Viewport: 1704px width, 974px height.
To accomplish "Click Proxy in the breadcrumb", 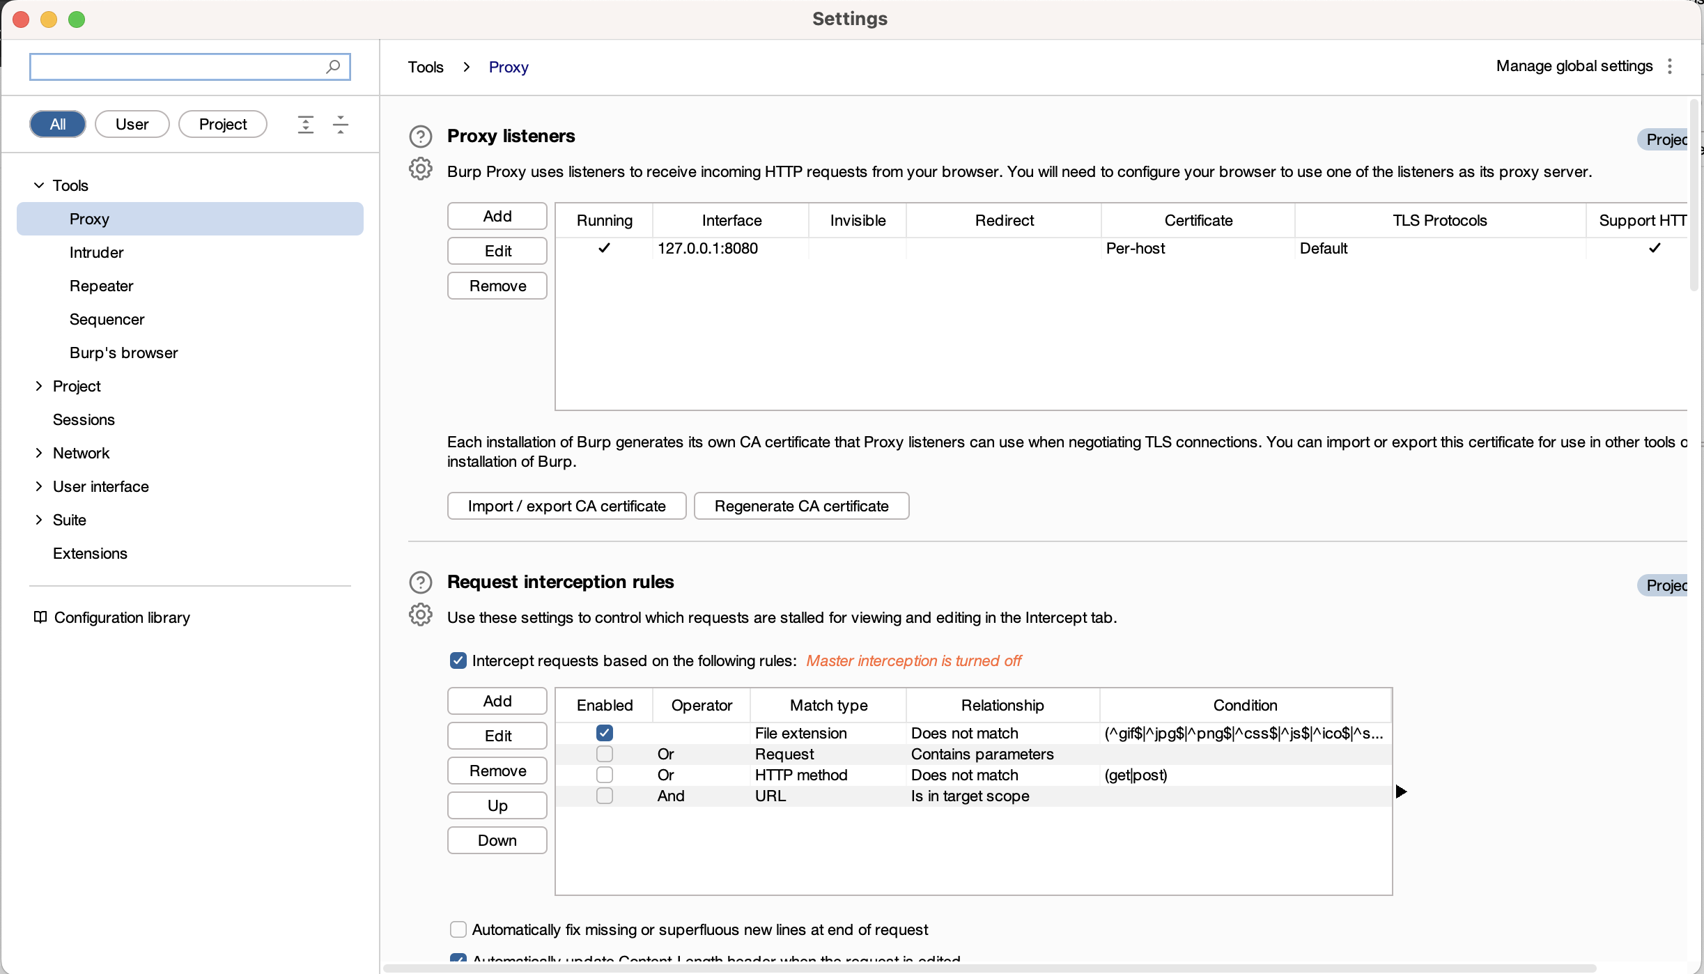I will (x=509, y=67).
